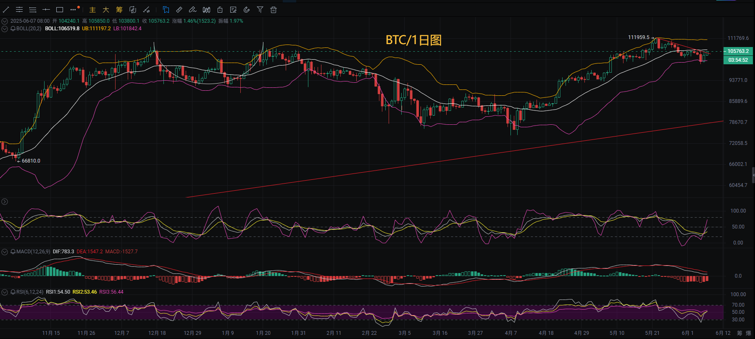The height and width of the screenshot is (339, 755).
Task: Click the RSI2:53.46 value
Action: (85, 292)
